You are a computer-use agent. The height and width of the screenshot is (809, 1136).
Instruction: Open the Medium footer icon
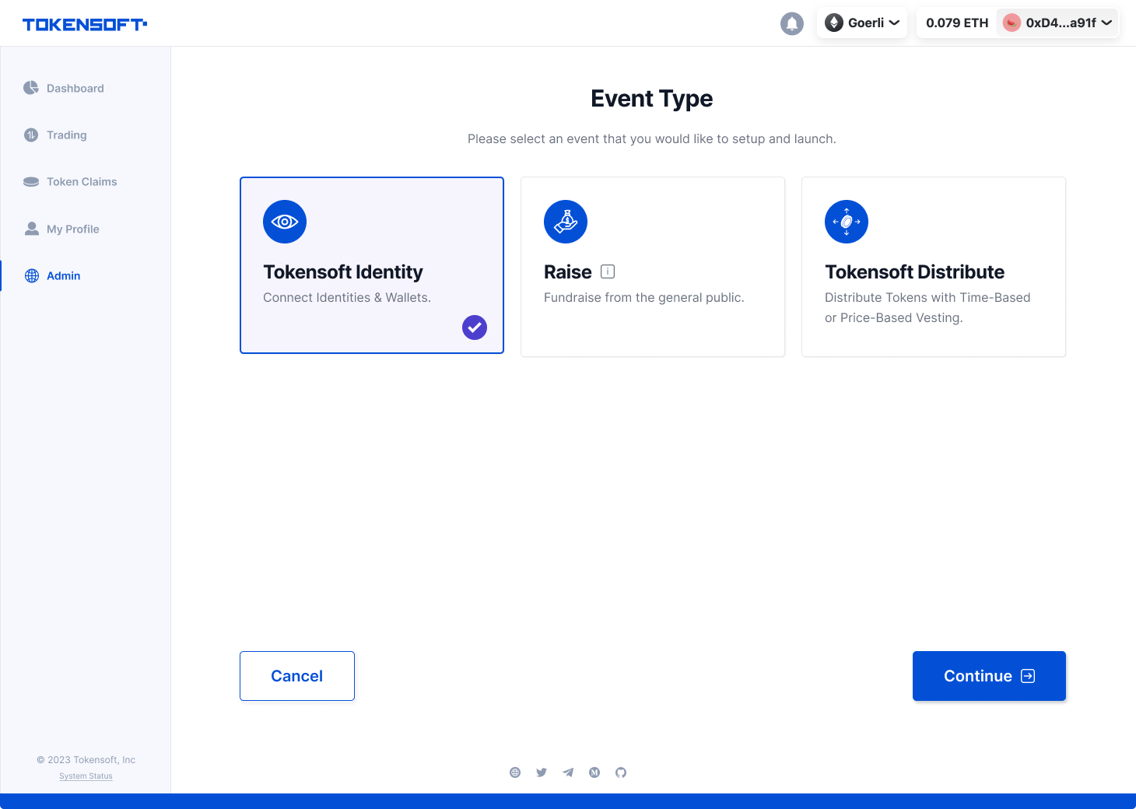pyautogui.click(x=594, y=772)
